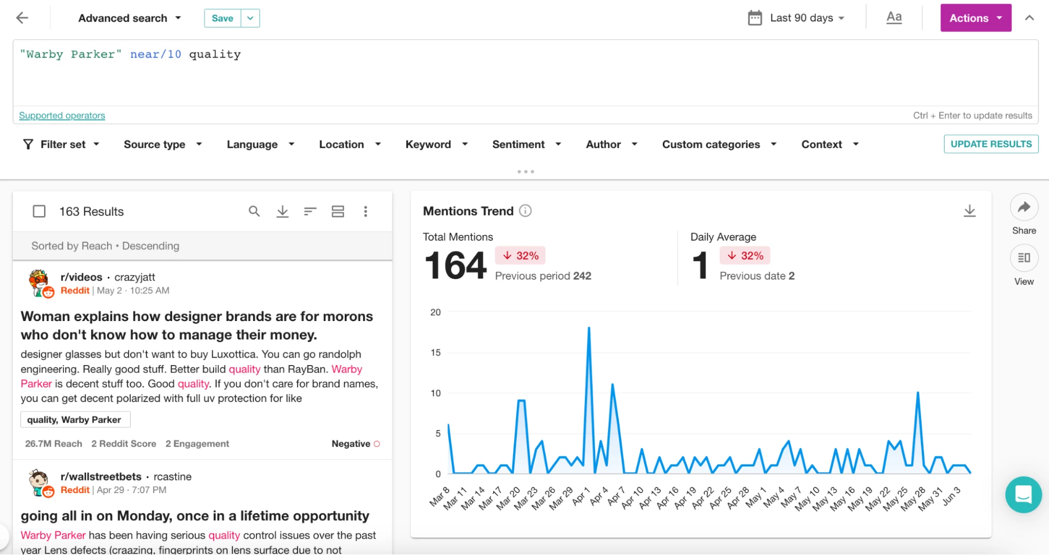Open the Filter set menu
This screenshot has height=555, width=1049.
61,144
